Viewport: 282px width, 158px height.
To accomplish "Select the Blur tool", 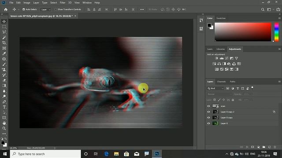I will click(x=4, y=91).
